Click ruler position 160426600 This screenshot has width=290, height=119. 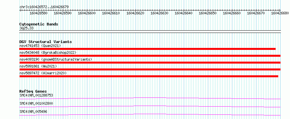tap(87, 13)
